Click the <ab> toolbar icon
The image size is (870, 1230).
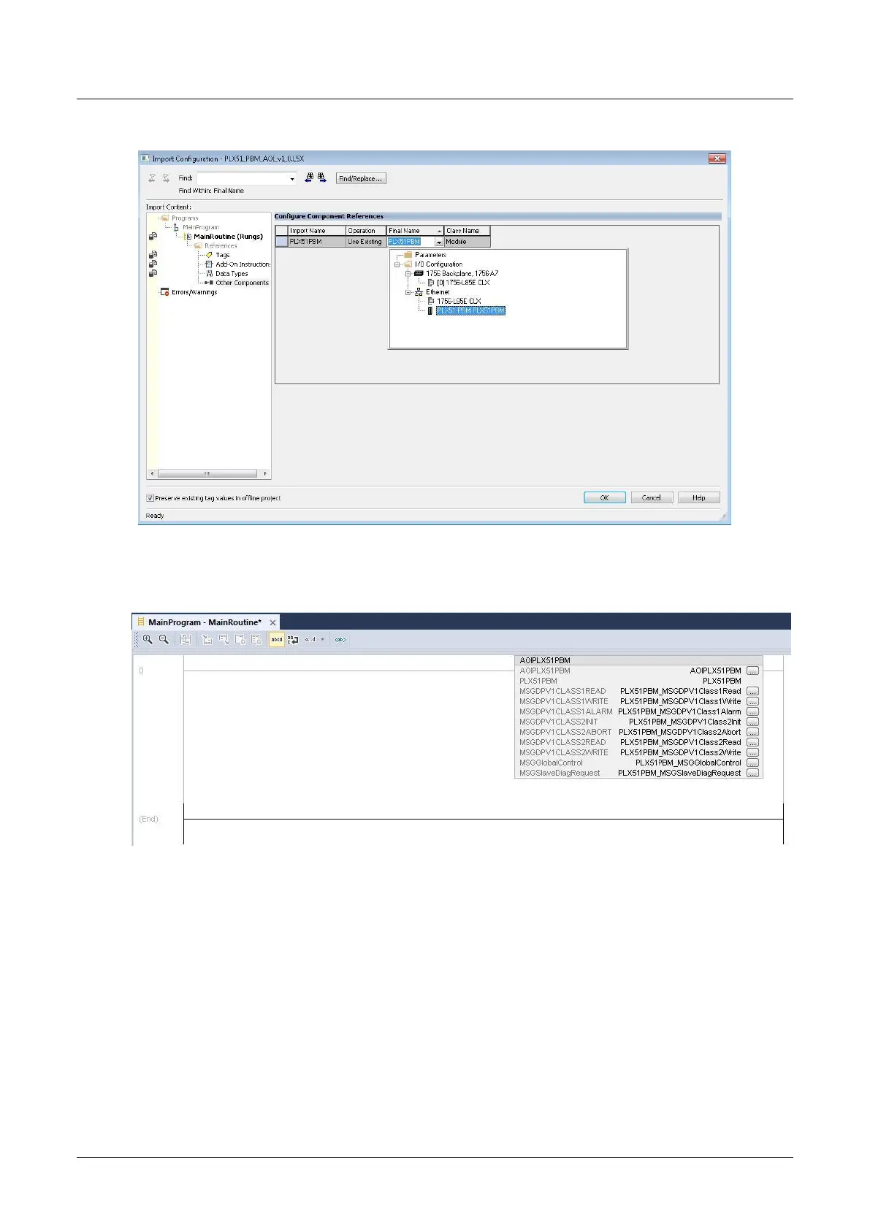point(340,639)
